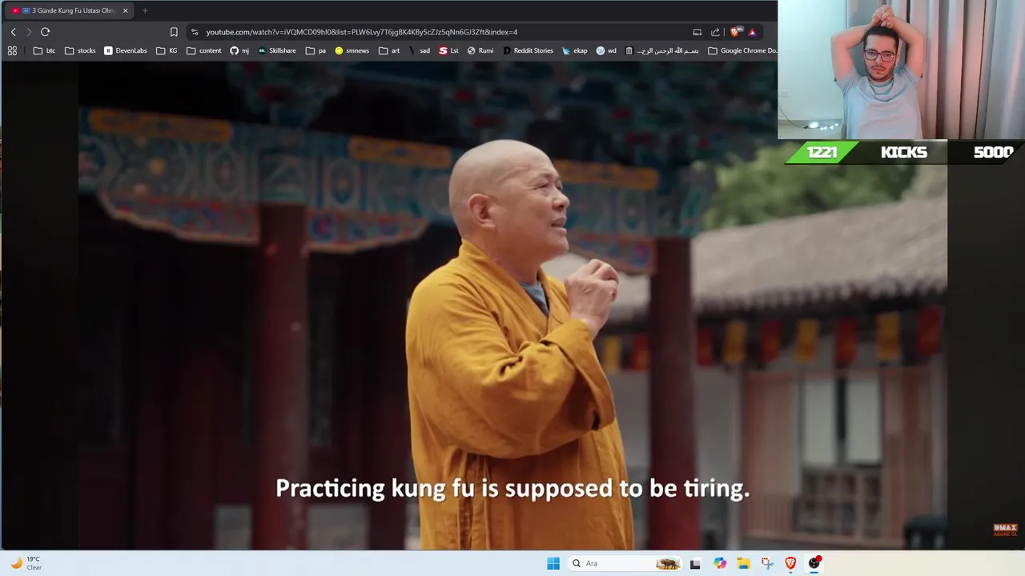
Task: Open the btc bookmark folder
Action: coord(45,50)
